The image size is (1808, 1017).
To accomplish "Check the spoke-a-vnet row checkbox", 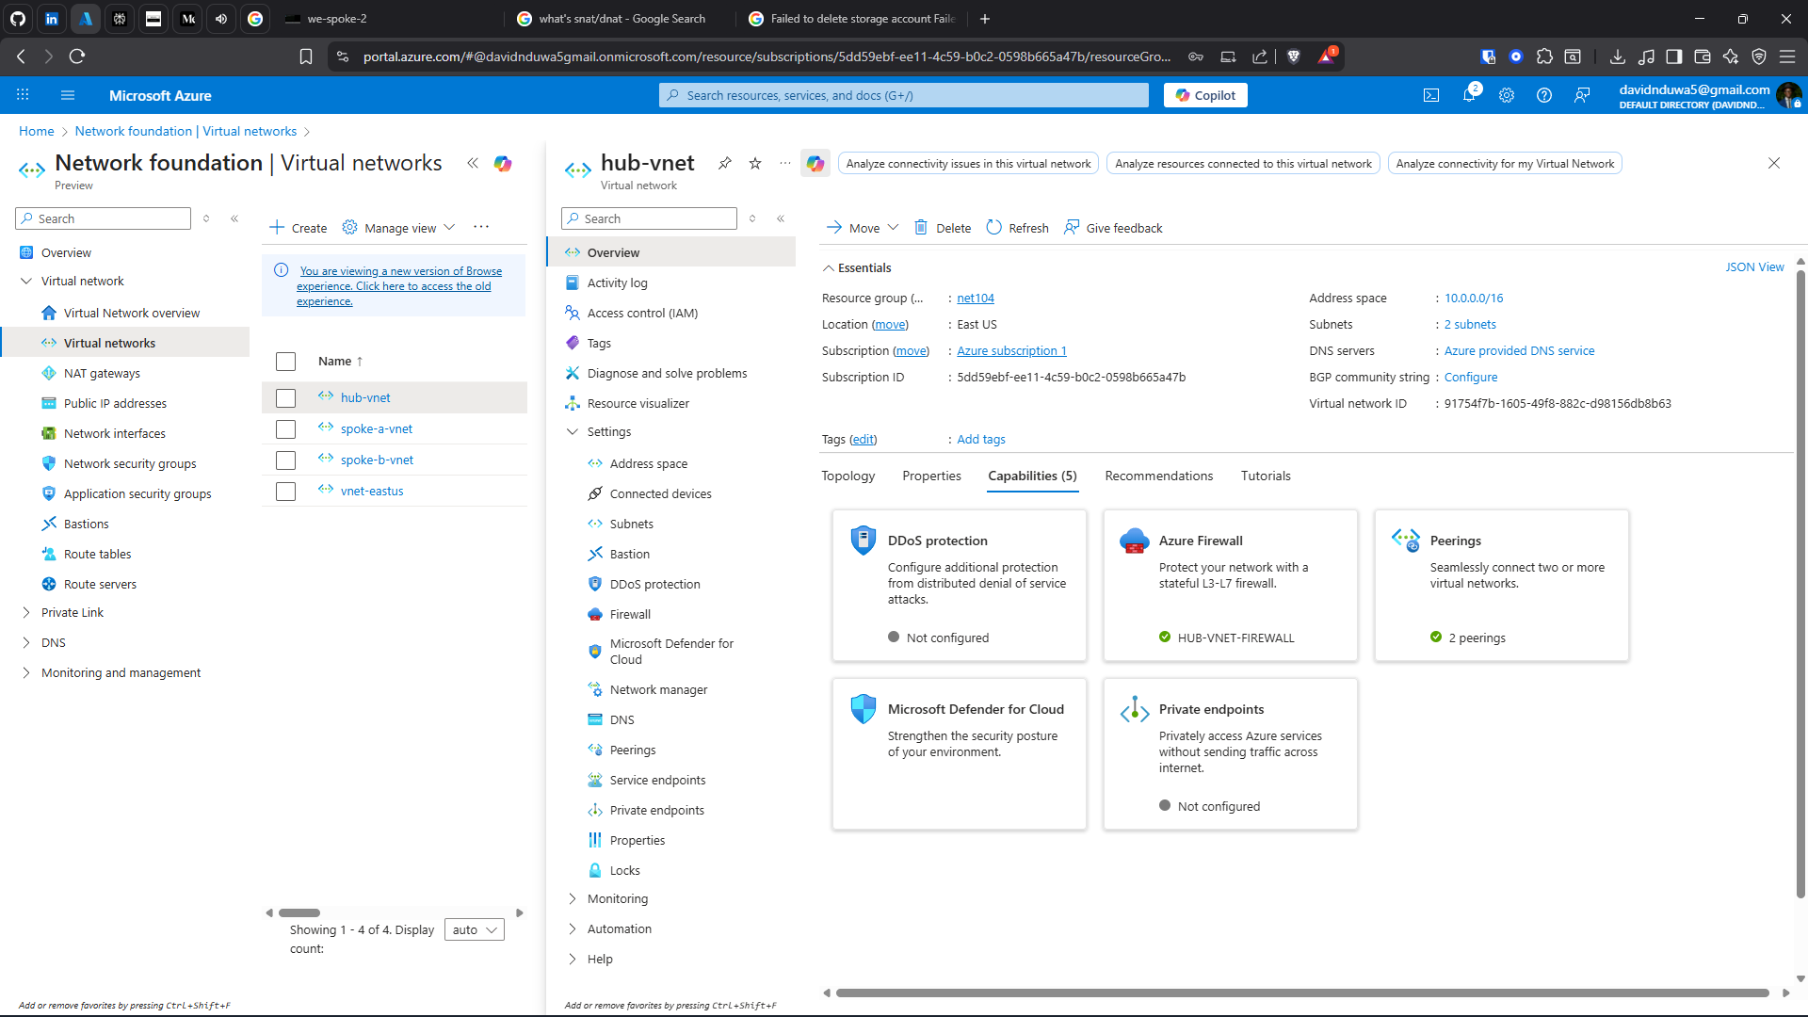I will (285, 429).
